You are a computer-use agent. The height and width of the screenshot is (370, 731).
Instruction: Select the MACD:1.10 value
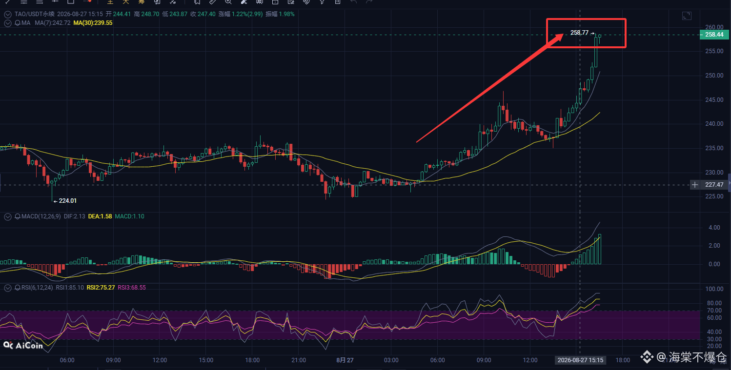(x=129, y=216)
